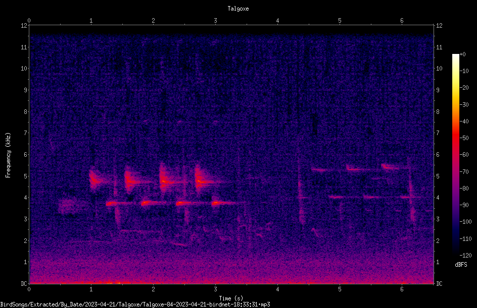Image resolution: width=477 pixels, height=308 pixels.
Task: Click the faint horizontal tone at 5.3 kHz near 5 seconds
Action: pos(322,170)
